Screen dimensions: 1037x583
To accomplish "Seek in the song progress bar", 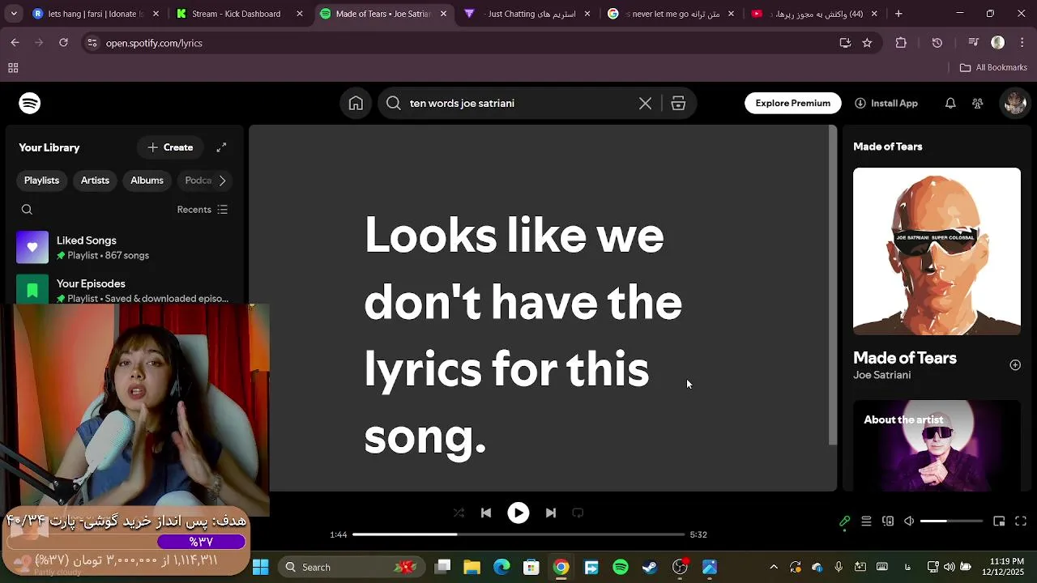I will (x=518, y=534).
